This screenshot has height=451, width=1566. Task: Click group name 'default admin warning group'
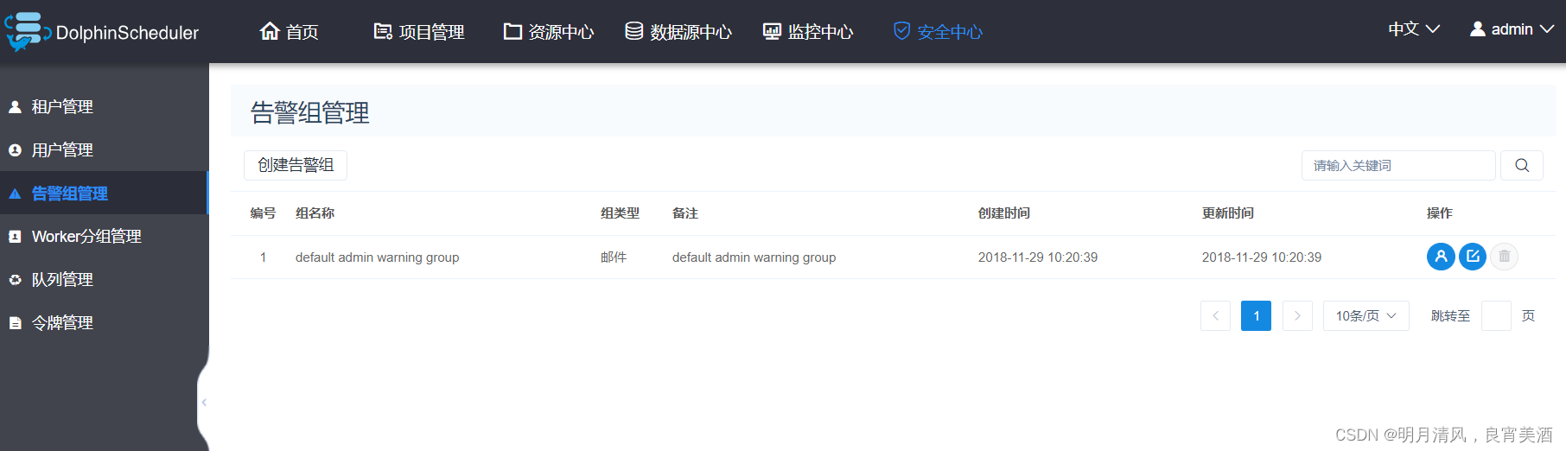tap(377, 257)
